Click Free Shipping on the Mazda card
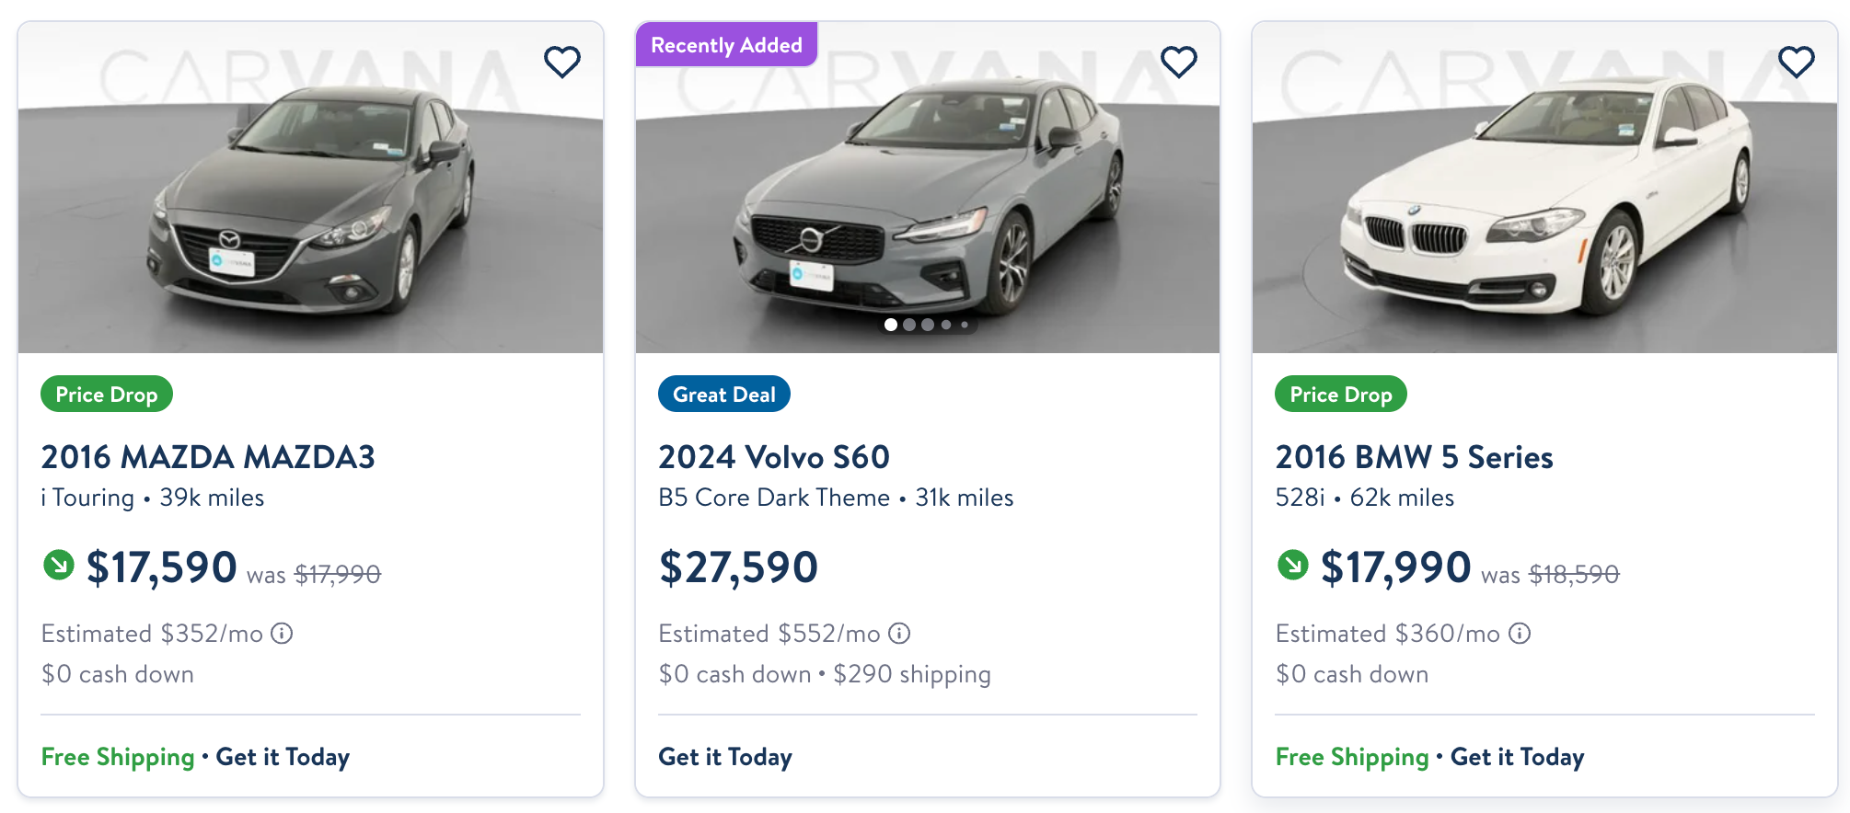Screen dimensions: 1850x813 (118, 757)
